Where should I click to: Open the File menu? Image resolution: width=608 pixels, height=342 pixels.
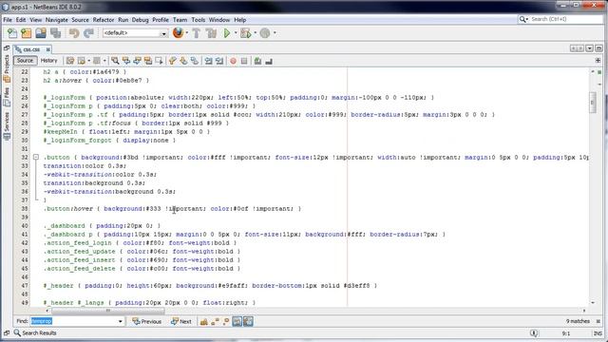click(x=8, y=20)
